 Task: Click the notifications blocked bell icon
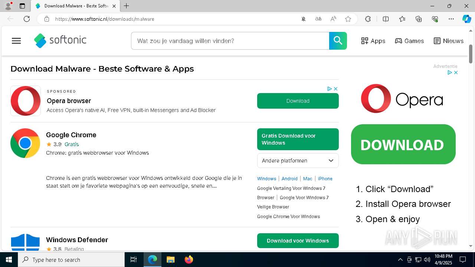tap(304, 19)
